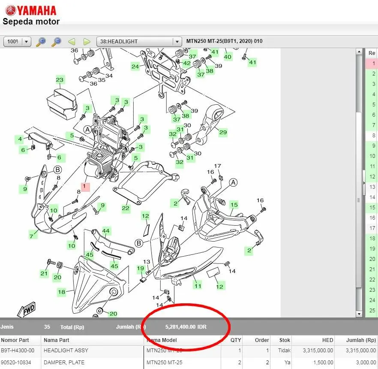
Task: Select row 25 in the reference list
Action: point(372,310)
